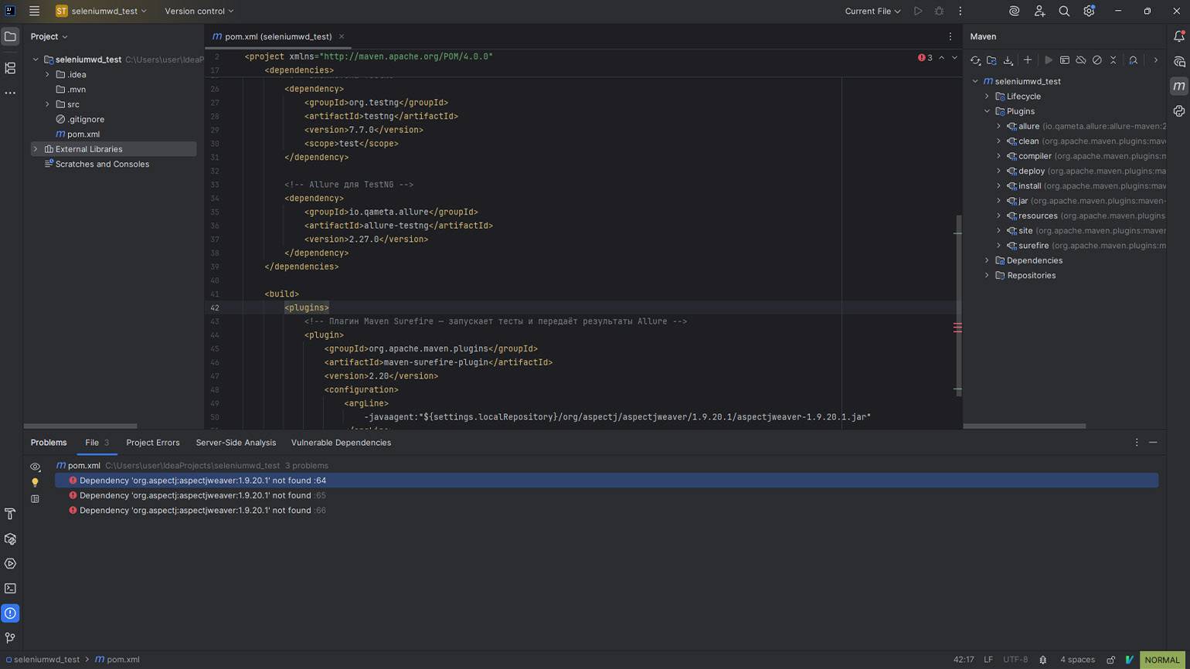Collapse the Plugins node in Maven
Image resolution: width=1190 pixels, height=669 pixels.
[x=987, y=111]
